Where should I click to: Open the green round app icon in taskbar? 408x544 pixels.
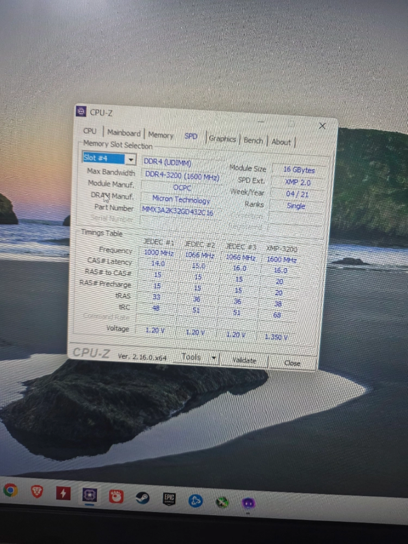point(222,502)
